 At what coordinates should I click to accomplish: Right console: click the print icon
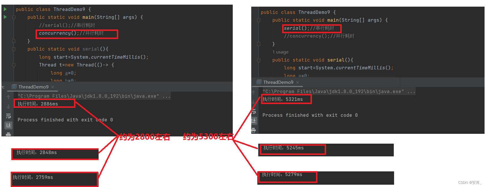pos(254,130)
